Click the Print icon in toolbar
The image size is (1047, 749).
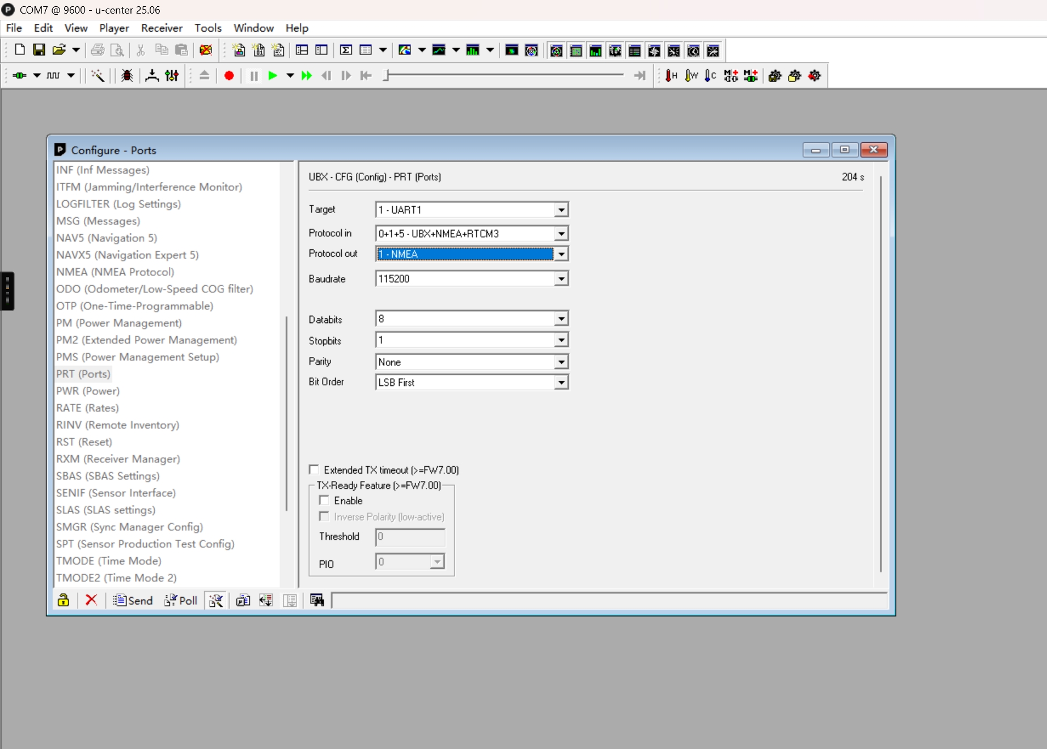98,50
